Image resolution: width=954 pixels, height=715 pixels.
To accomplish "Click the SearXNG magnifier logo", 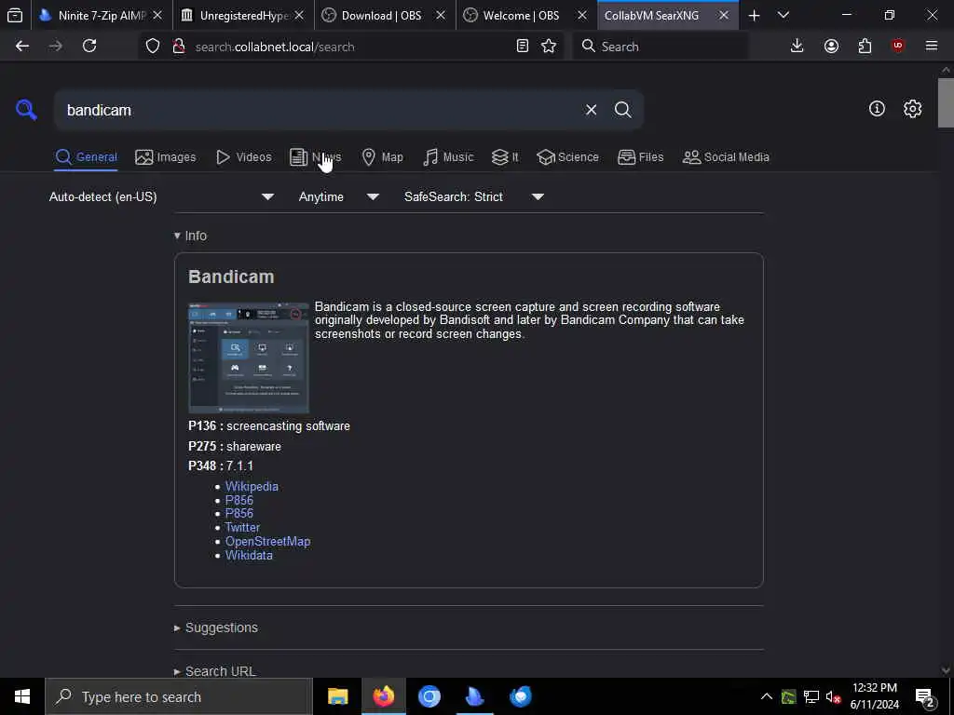I will click(x=26, y=110).
